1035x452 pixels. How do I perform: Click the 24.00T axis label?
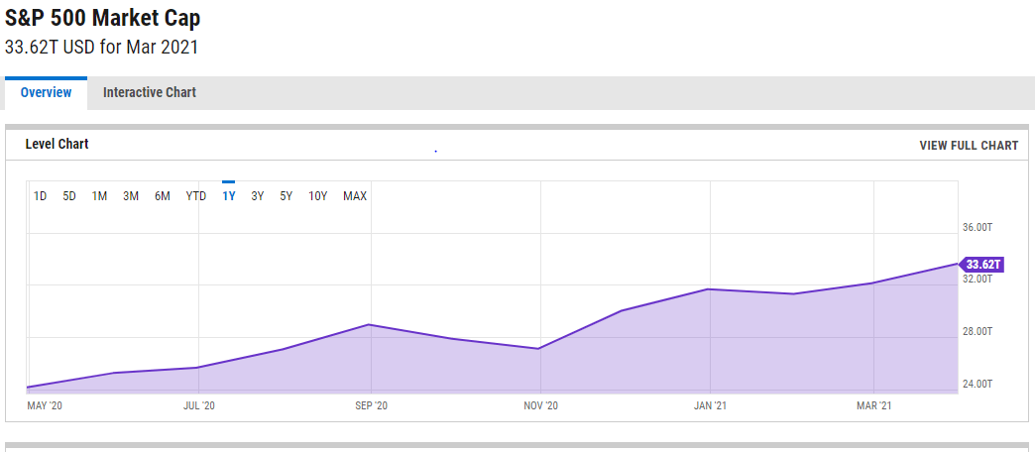978,384
